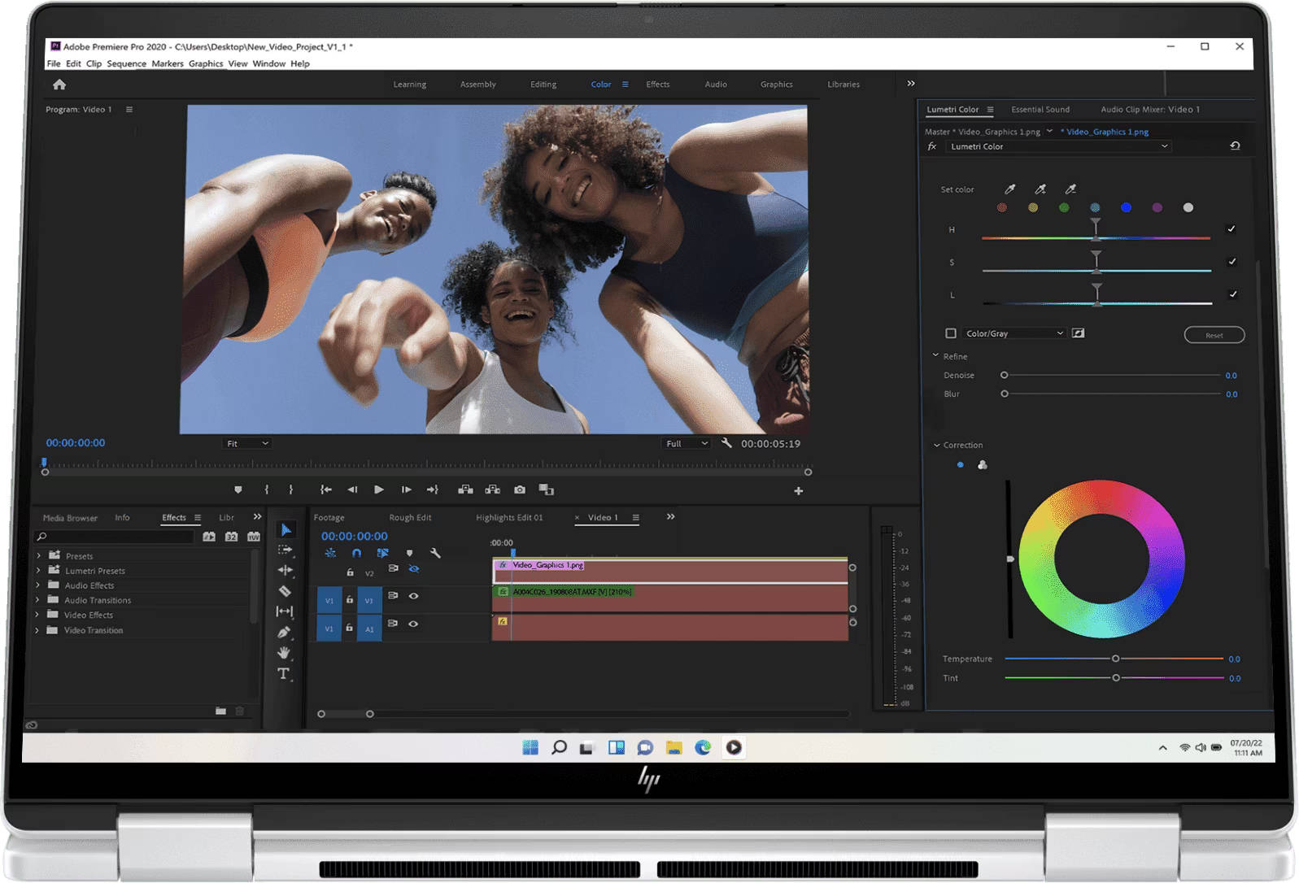
Task: Open the Rough Edit sequence tab
Action: click(x=410, y=517)
